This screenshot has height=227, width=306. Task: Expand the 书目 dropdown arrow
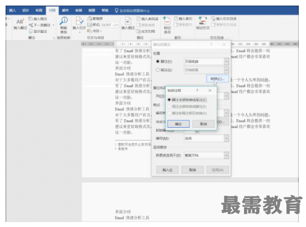(101, 31)
